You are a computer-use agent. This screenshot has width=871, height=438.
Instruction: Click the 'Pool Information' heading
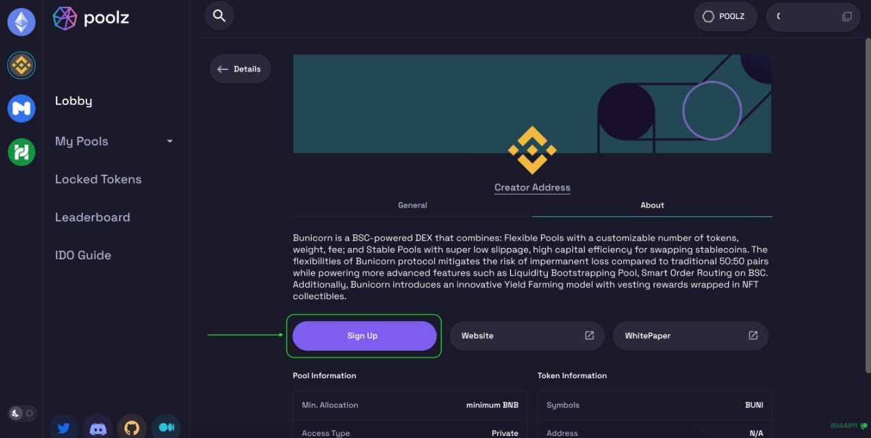[325, 375]
